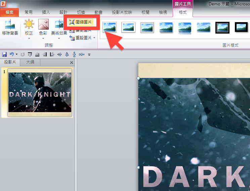Switch to the Transitions (切換) ribbon tab
Screen dimensions: 250x191
pos(81,12)
